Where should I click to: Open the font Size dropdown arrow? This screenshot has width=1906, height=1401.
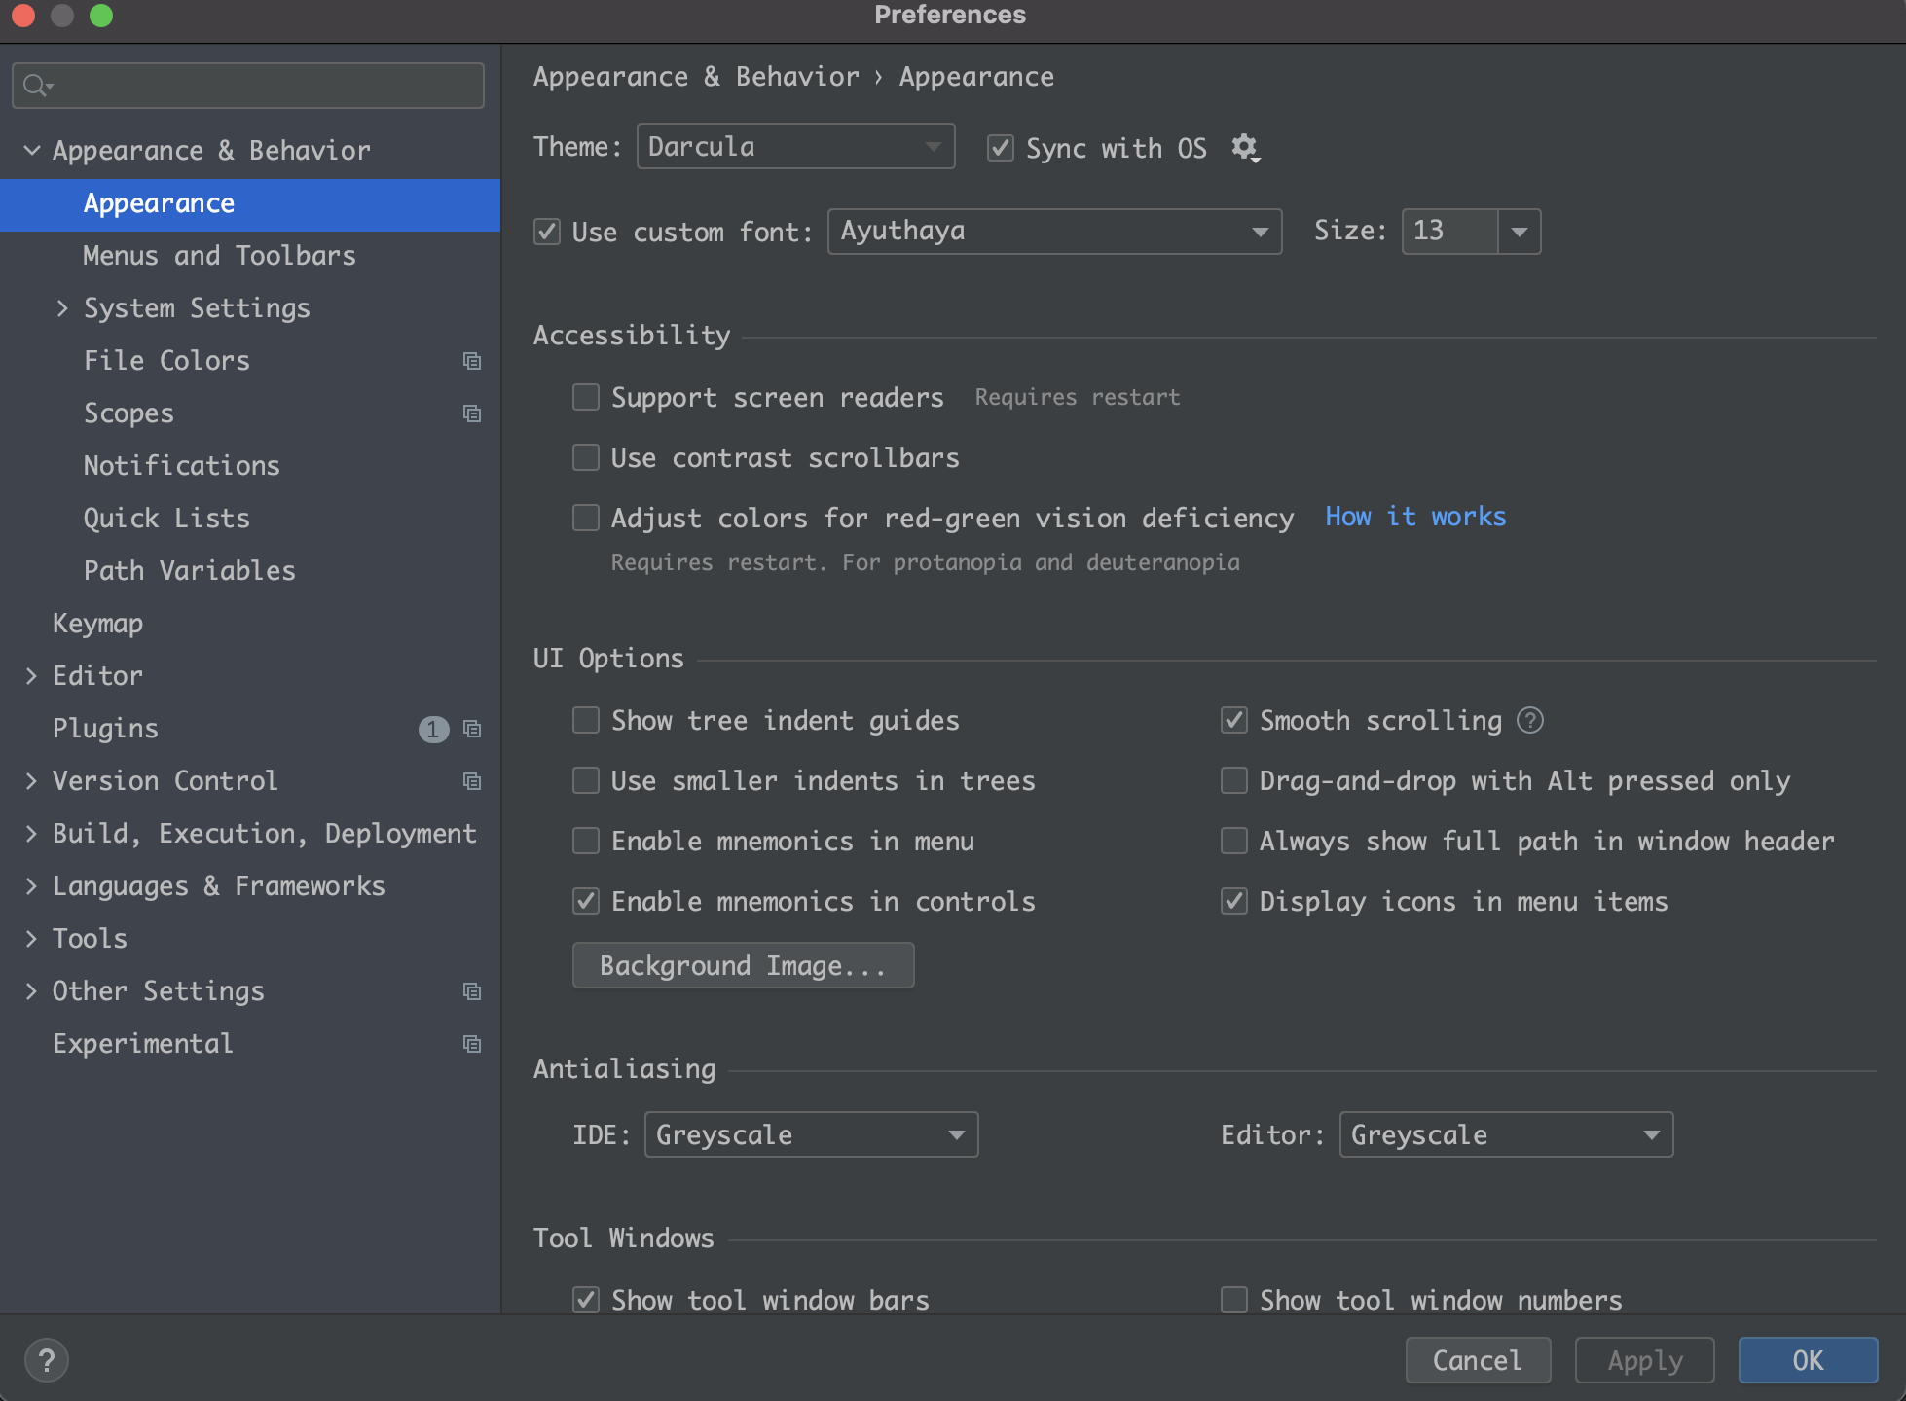point(1519,232)
